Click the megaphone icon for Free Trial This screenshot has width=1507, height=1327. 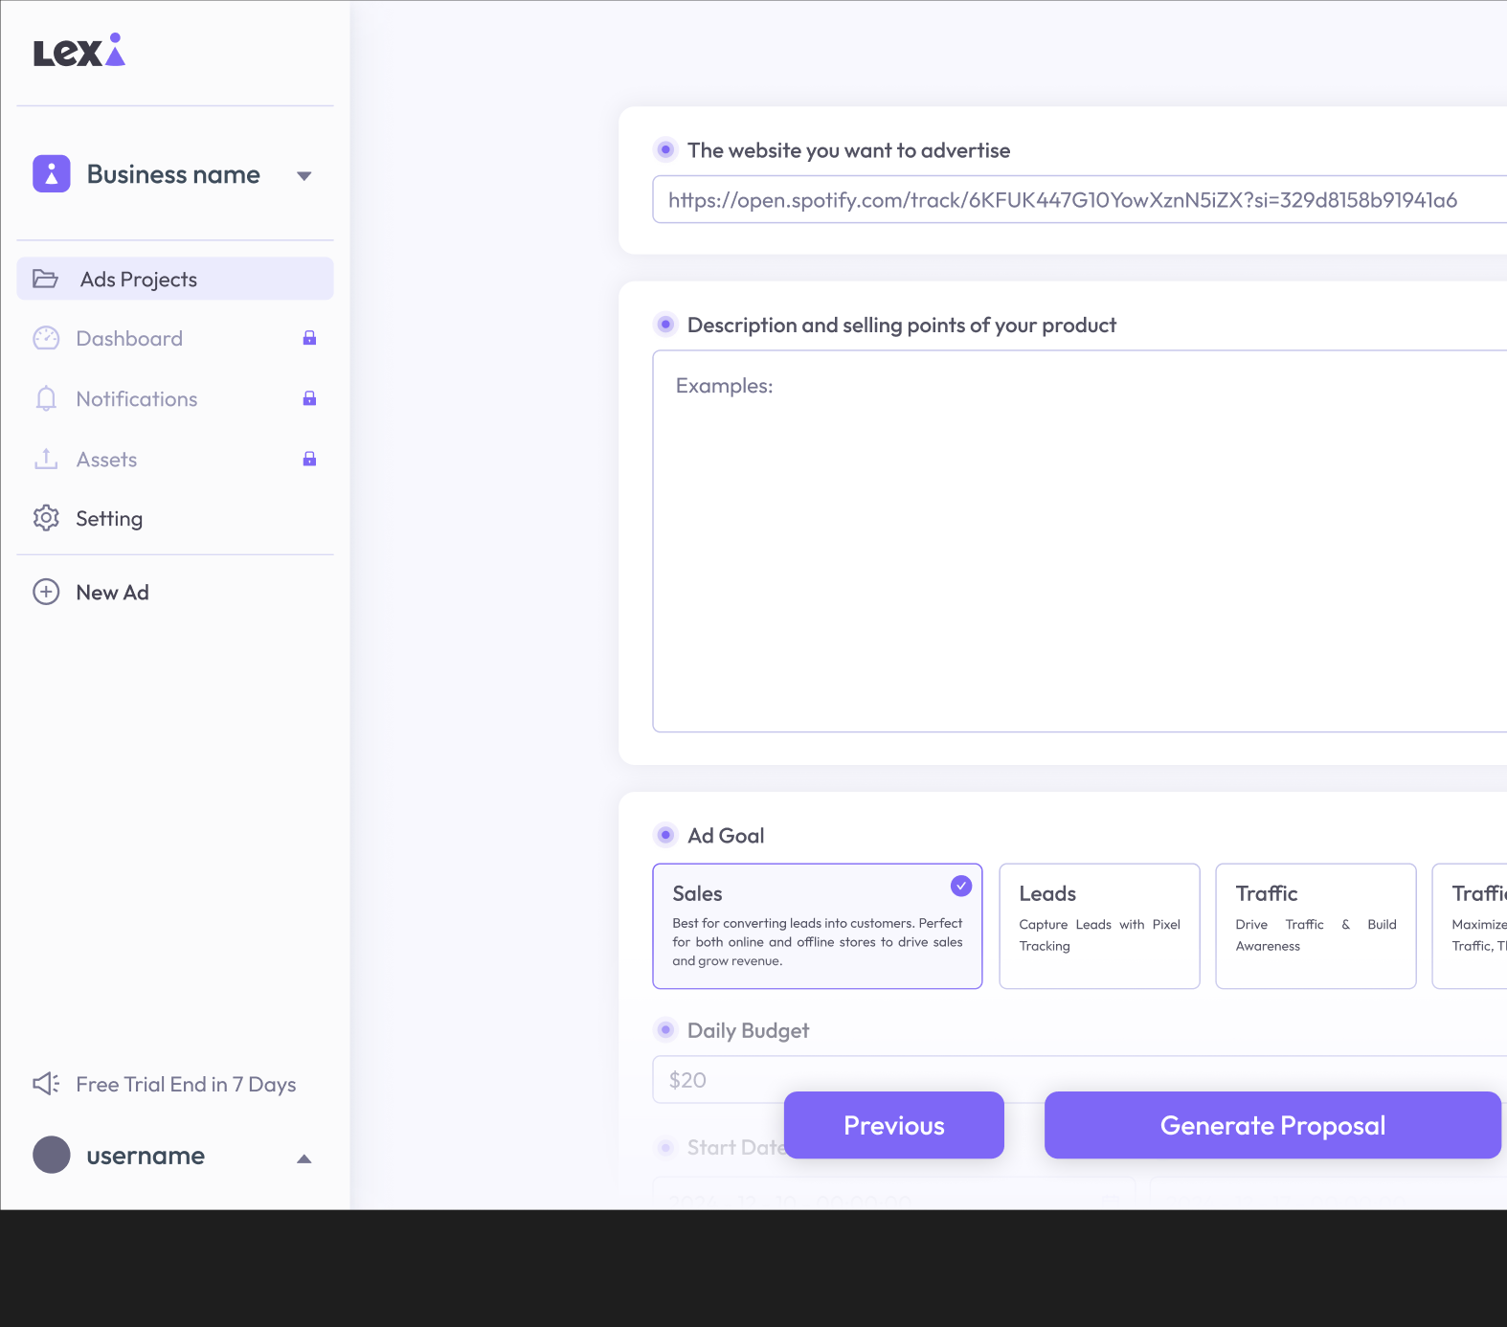[46, 1083]
